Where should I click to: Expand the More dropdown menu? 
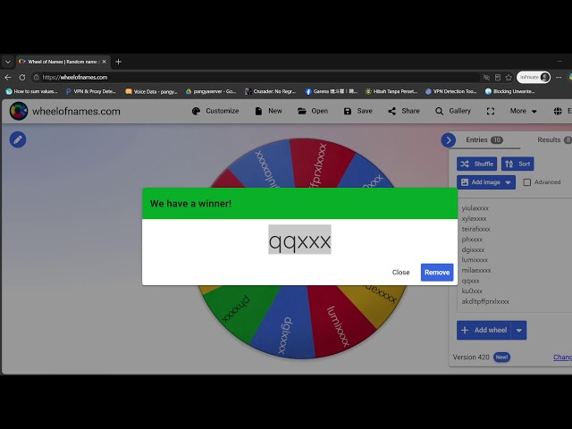(523, 111)
